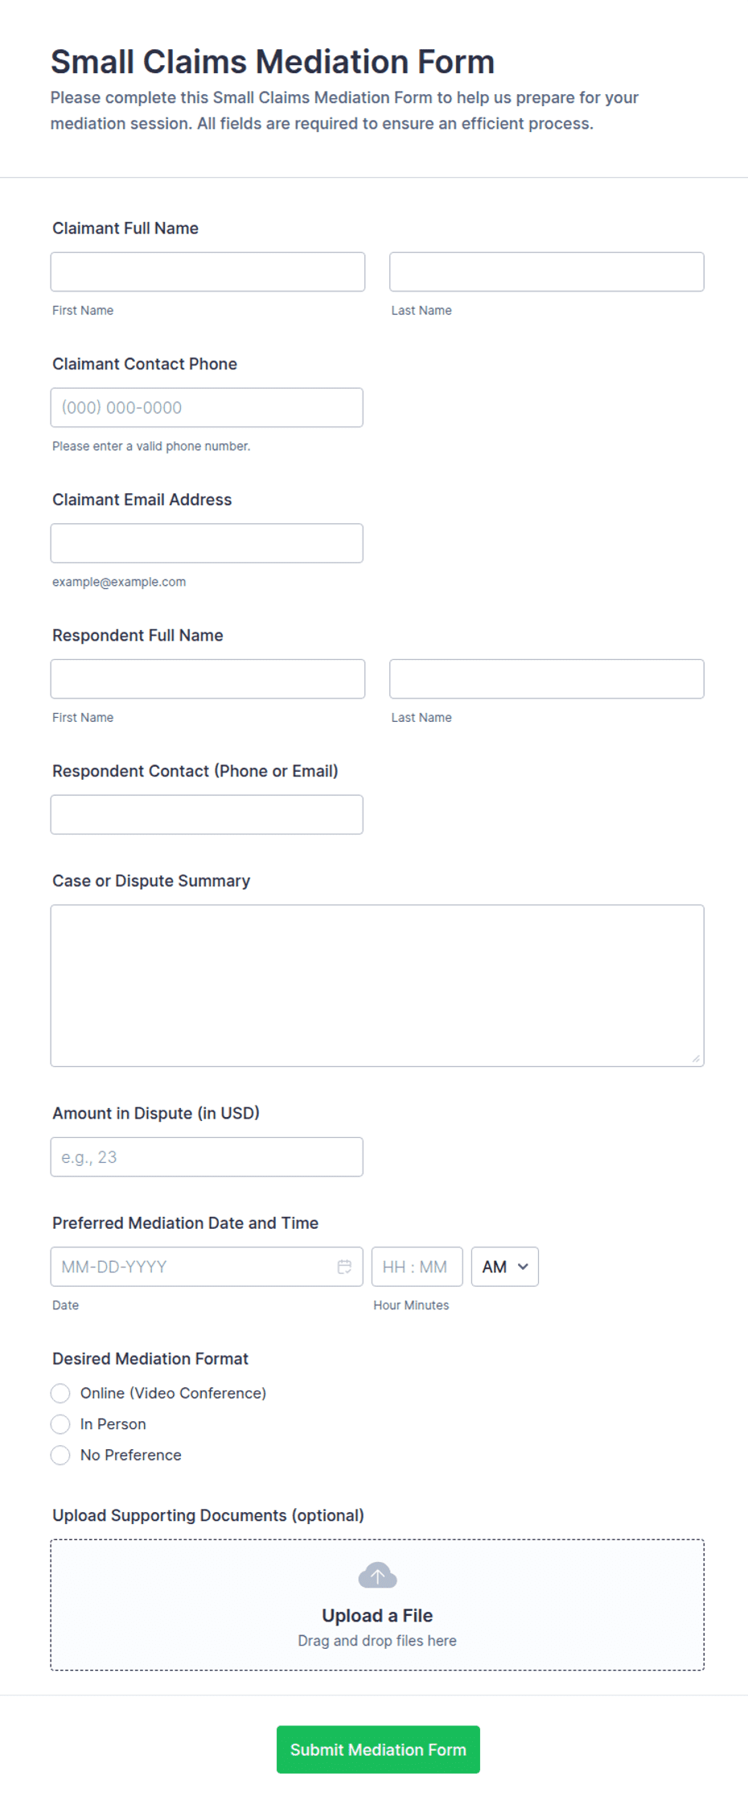
Task: Focus the Claimant Contact Phone input
Action: (207, 408)
